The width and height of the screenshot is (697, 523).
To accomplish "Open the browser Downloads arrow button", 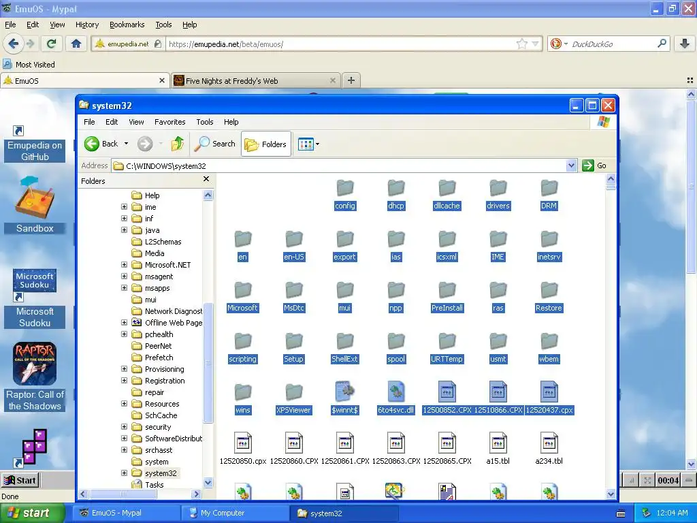I will [685, 44].
